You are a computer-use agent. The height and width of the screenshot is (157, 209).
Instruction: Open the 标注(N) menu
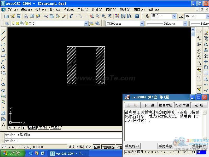pos(111,10)
